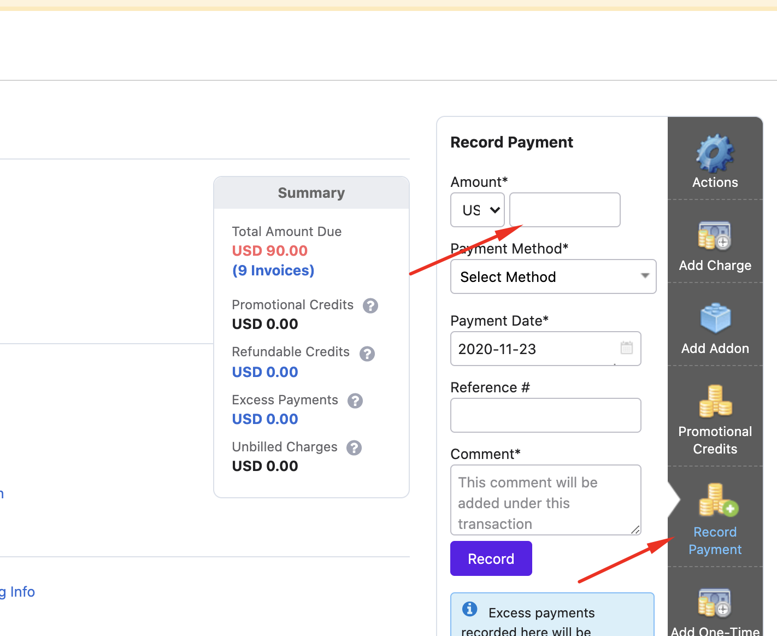The width and height of the screenshot is (777, 636).
Task: Click help icon beside Refundable Credits
Action: click(x=367, y=354)
